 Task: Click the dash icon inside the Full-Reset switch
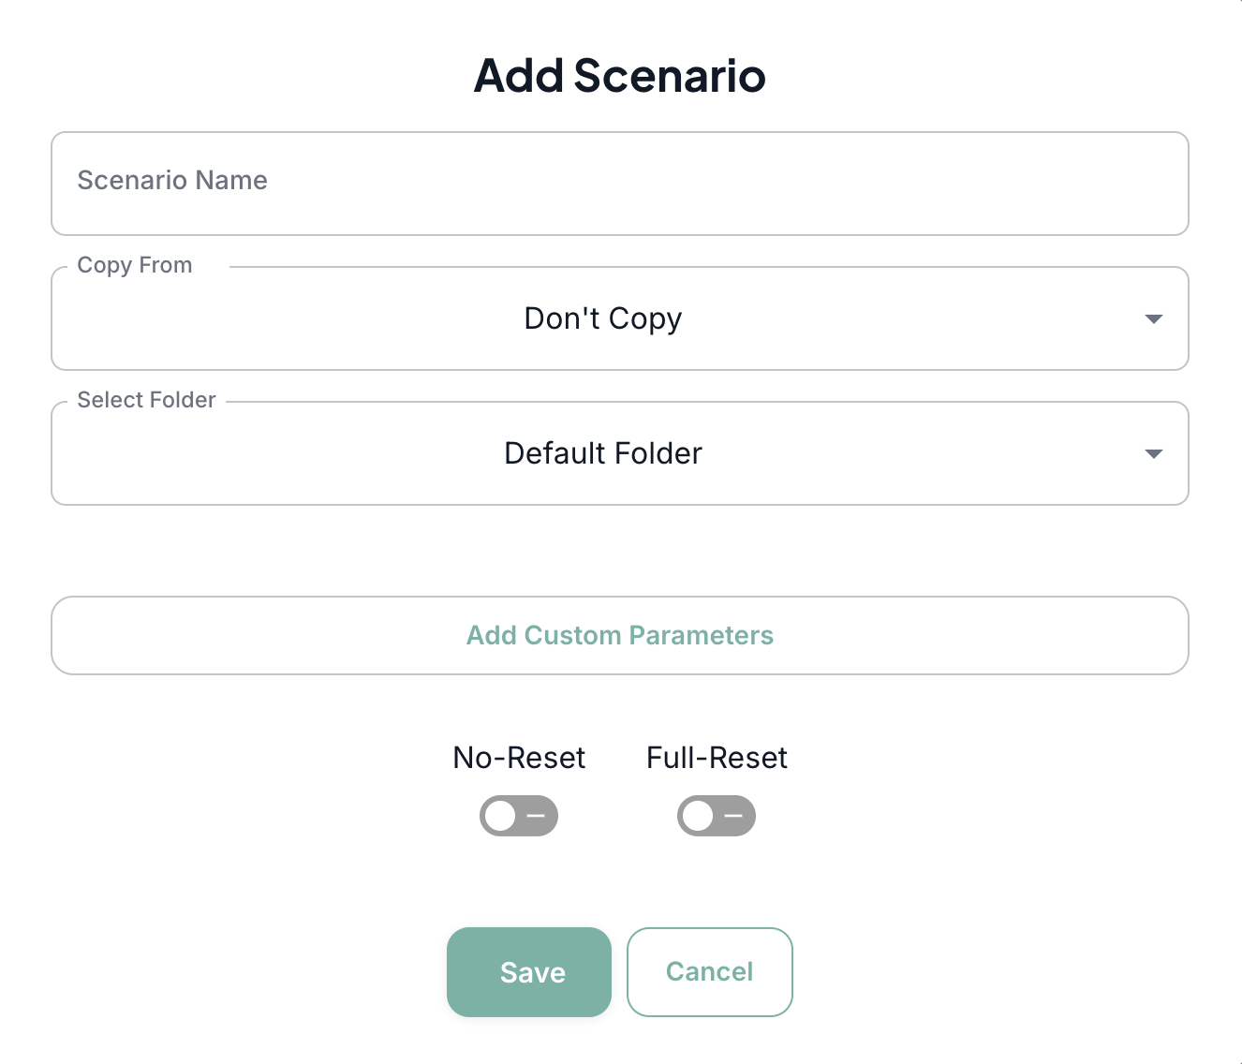(x=733, y=816)
